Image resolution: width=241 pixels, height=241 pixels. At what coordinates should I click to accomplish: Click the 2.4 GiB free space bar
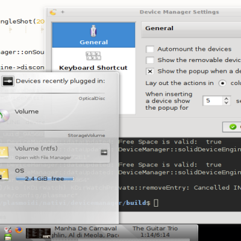click(x=45, y=179)
